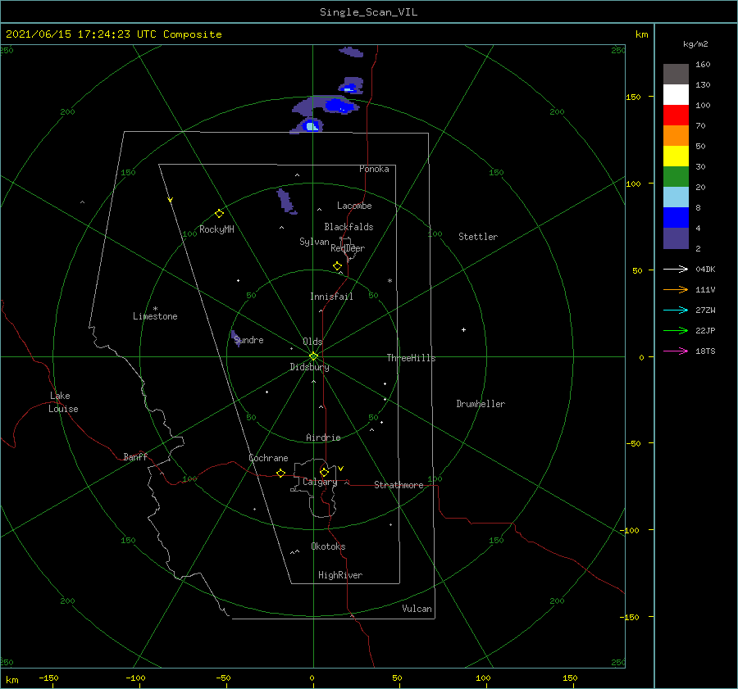The width and height of the screenshot is (738, 689).
Task: Click the Airdrie town label
Action: (323, 437)
